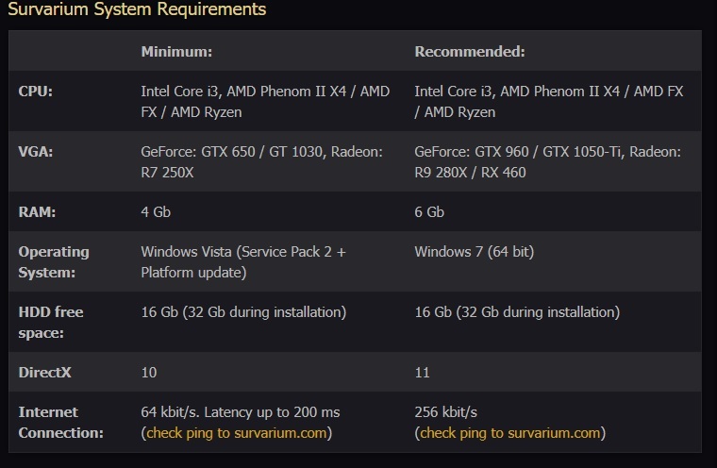Click the CPU row label
This screenshot has height=468, width=717.
[37, 91]
